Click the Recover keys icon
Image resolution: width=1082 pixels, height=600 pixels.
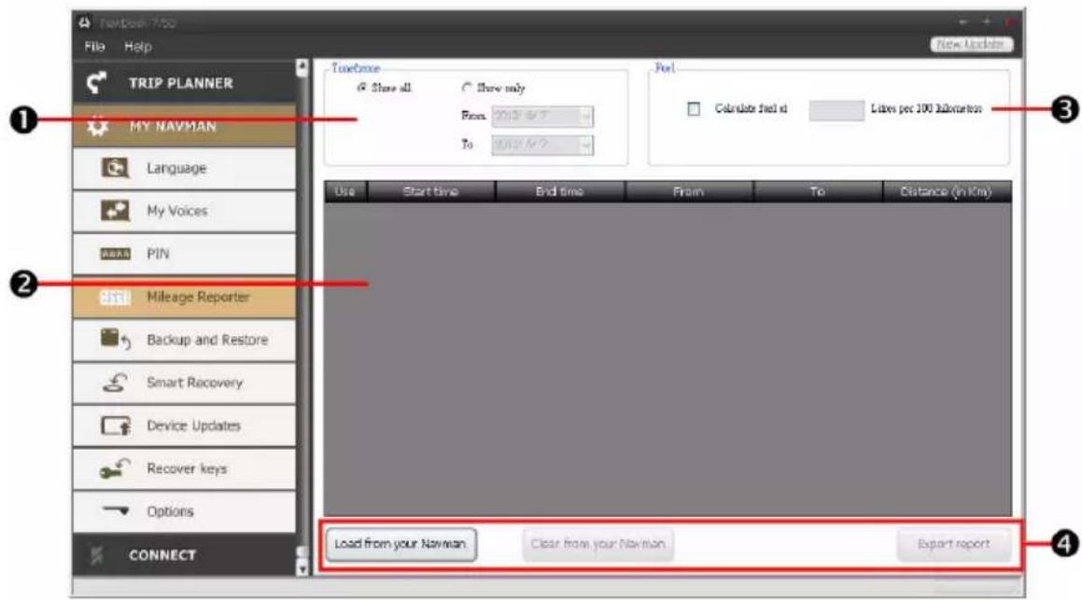(x=115, y=468)
